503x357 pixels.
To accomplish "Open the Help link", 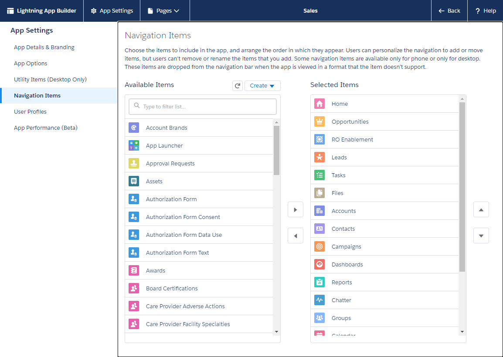I will point(486,10).
